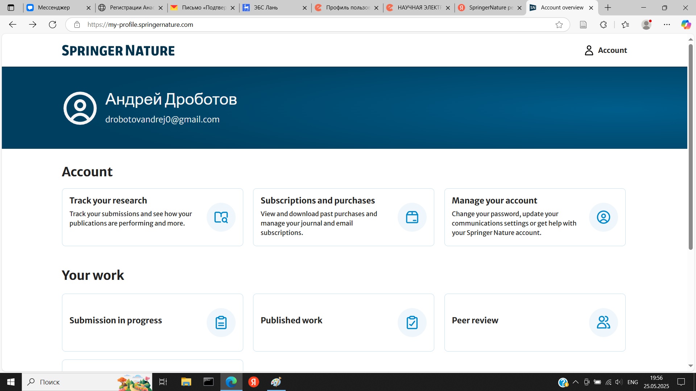Open browser Settings and more menu

coord(667,25)
